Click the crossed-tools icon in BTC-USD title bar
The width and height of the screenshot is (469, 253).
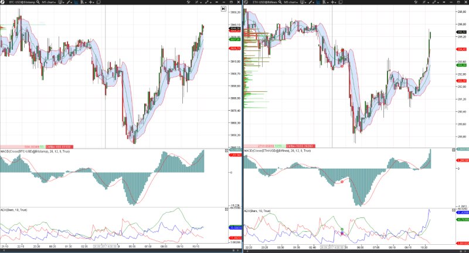coord(196,2)
